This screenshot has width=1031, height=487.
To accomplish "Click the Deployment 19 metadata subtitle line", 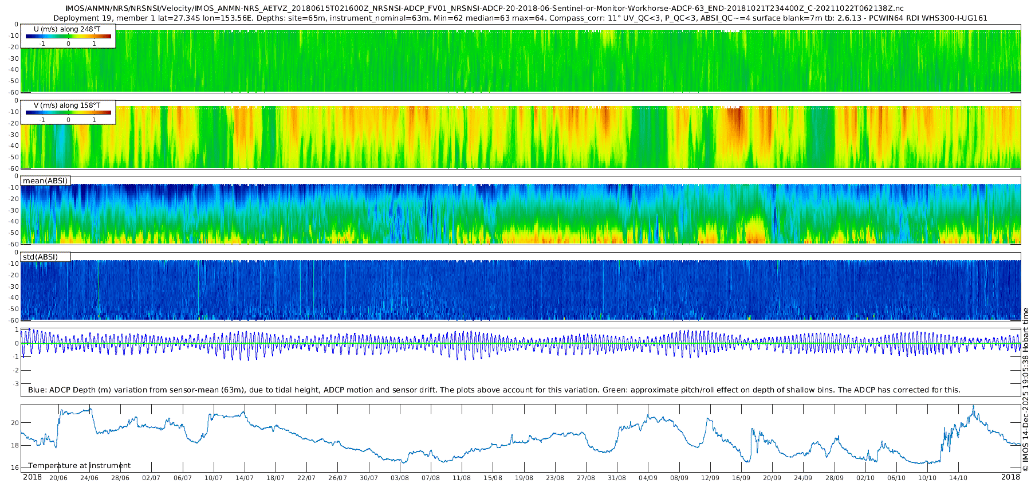I will pyautogui.click(x=520, y=18).
